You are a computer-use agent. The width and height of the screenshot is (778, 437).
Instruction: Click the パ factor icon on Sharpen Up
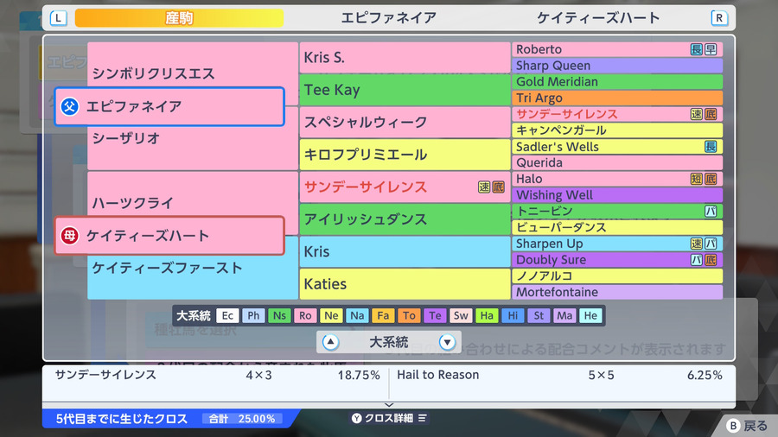click(x=711, y=244)
